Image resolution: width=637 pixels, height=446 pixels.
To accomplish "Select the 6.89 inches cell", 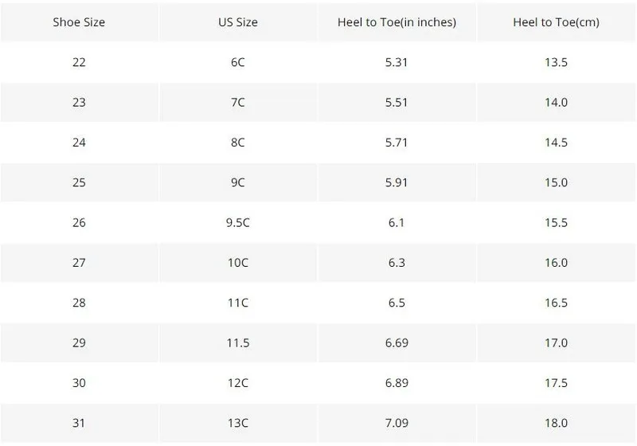I will (397, 383).
